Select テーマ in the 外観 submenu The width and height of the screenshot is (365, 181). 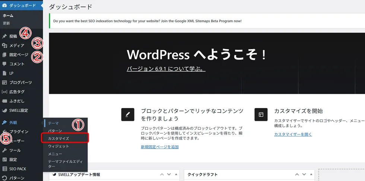click(53, 123)
